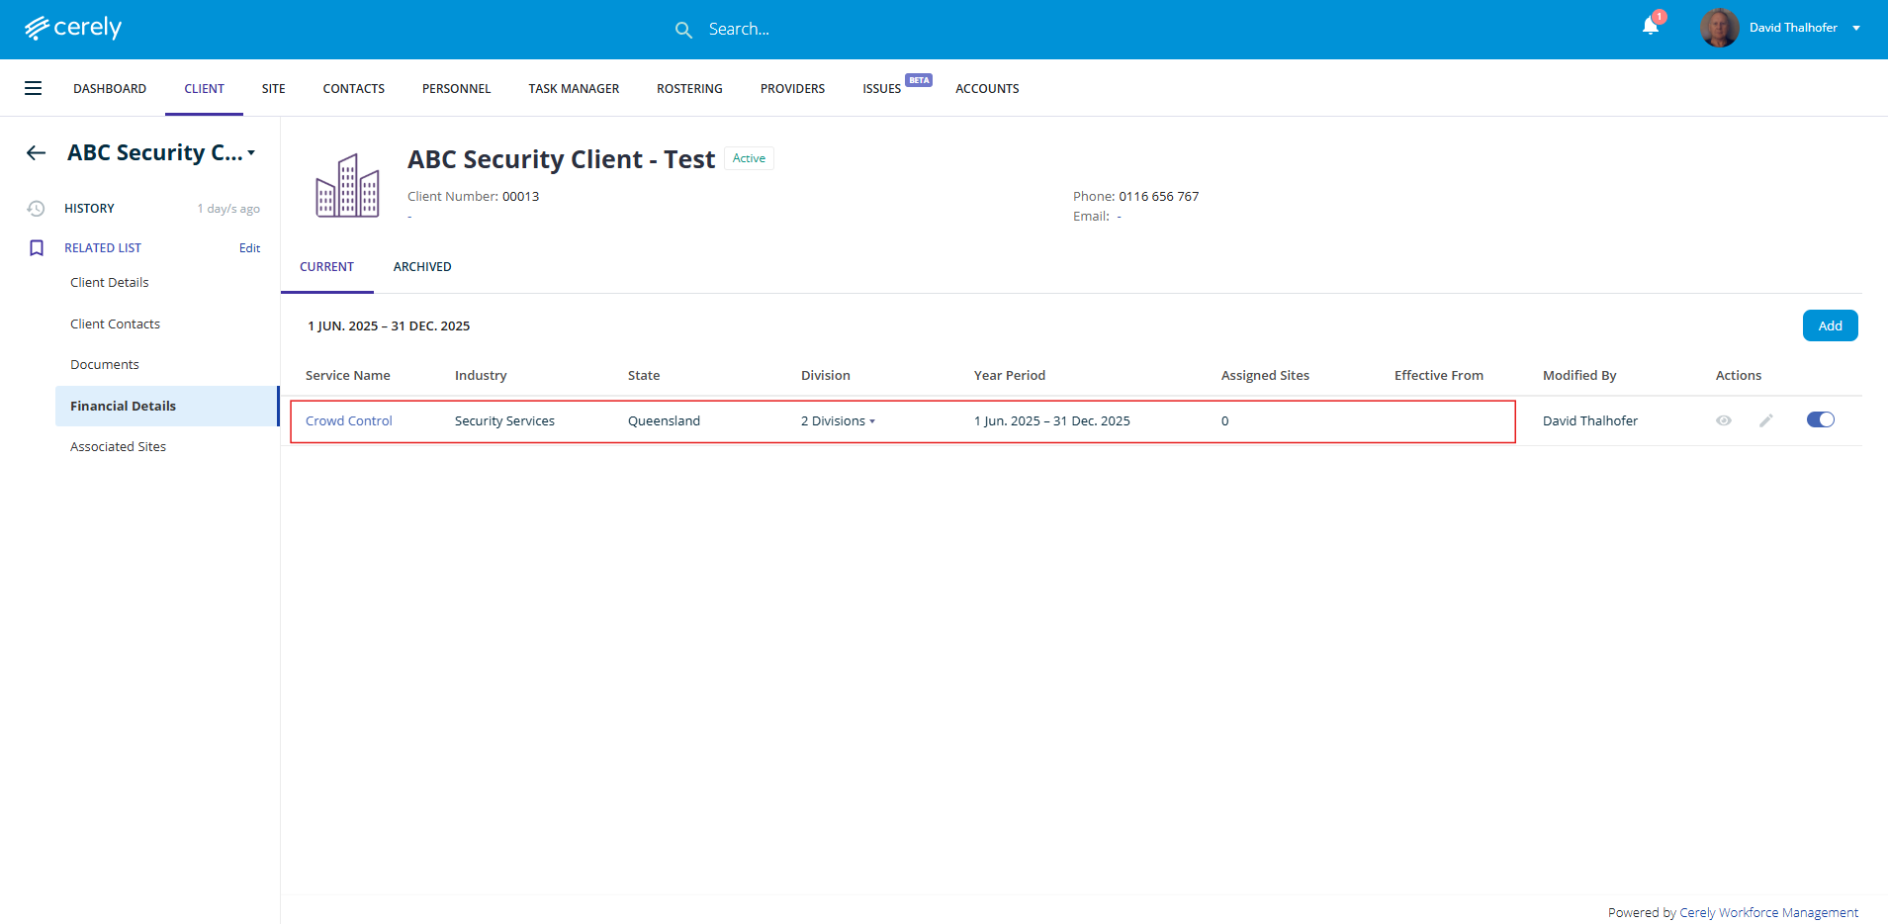Open Documents in the sidebar
The height and width of the screenshot is (924, 1888).
pyautogui.click(x=104, y=364)
